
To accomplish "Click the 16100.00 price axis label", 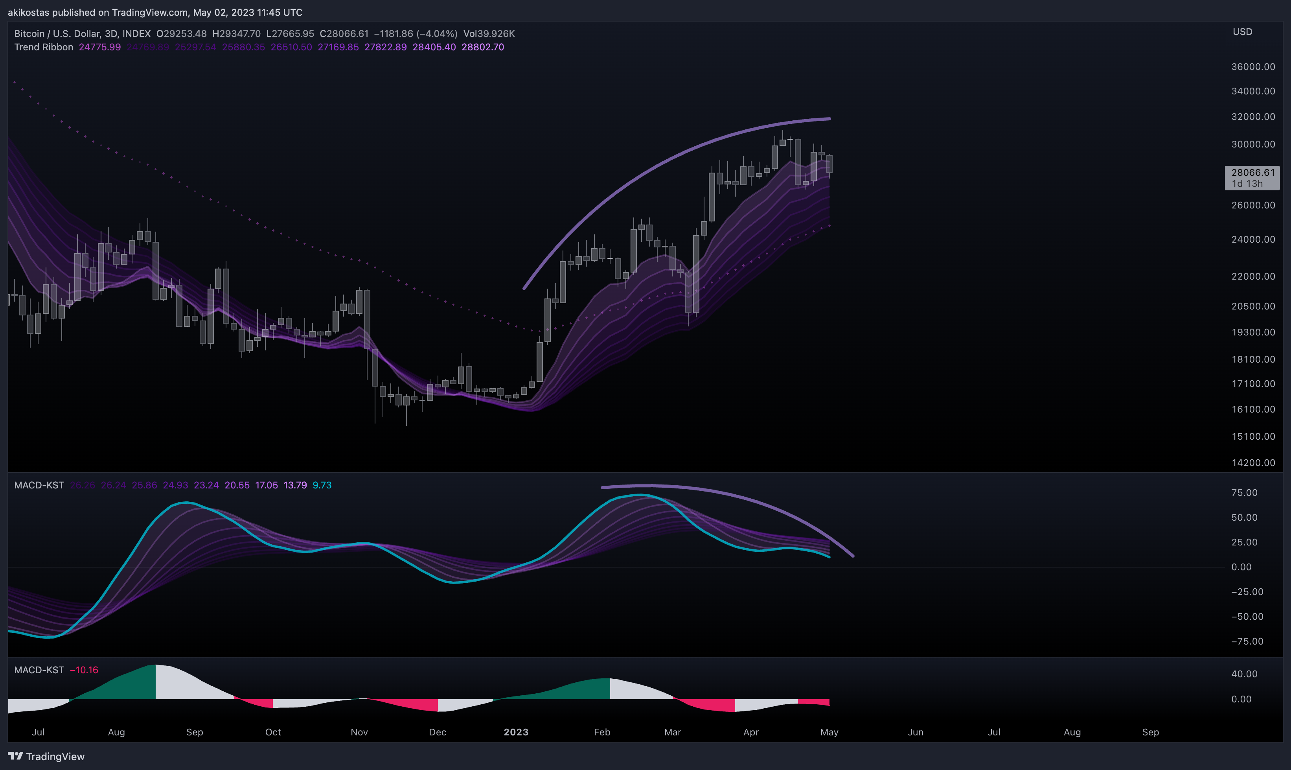I will (x=1253, y=409).
